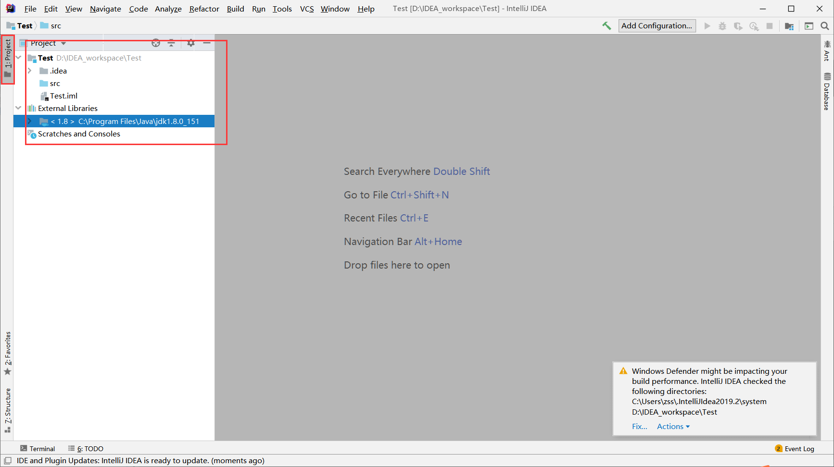Open the Database tool window
The width and height of the screenshot is (834, 467).
pos(827,91)
